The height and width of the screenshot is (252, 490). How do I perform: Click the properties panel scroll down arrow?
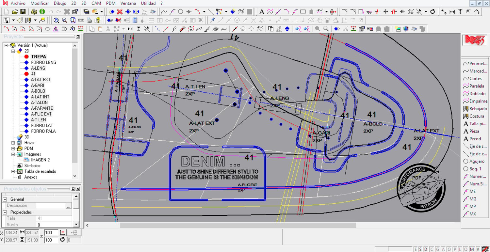coord(76,224)
